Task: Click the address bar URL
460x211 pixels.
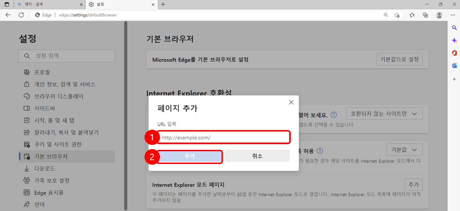Action: click(88, 15)
